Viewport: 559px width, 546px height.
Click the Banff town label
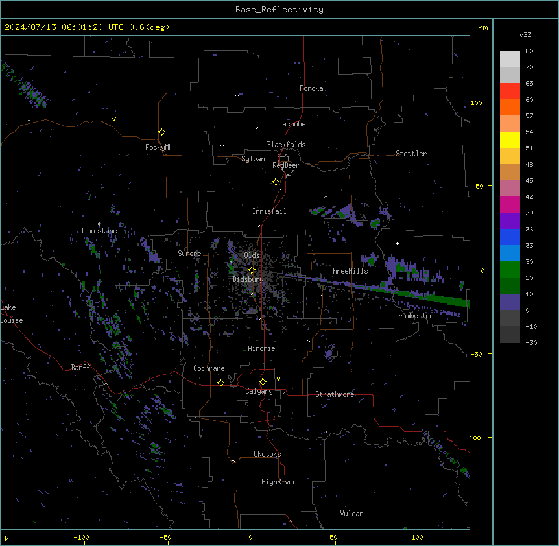pos(80,368)
